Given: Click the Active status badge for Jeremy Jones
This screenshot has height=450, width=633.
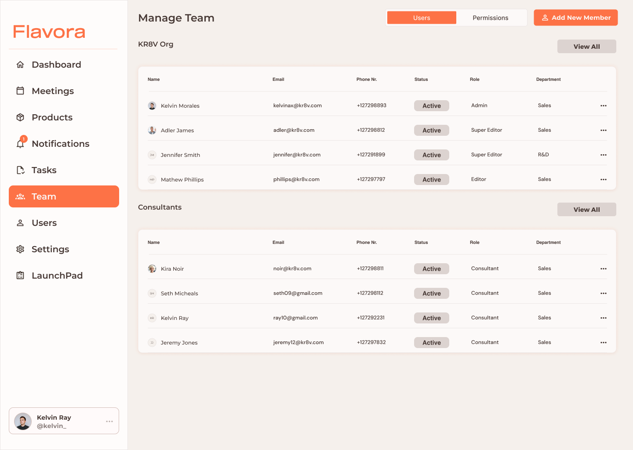Looking at the screenshot, I should 431,343.
